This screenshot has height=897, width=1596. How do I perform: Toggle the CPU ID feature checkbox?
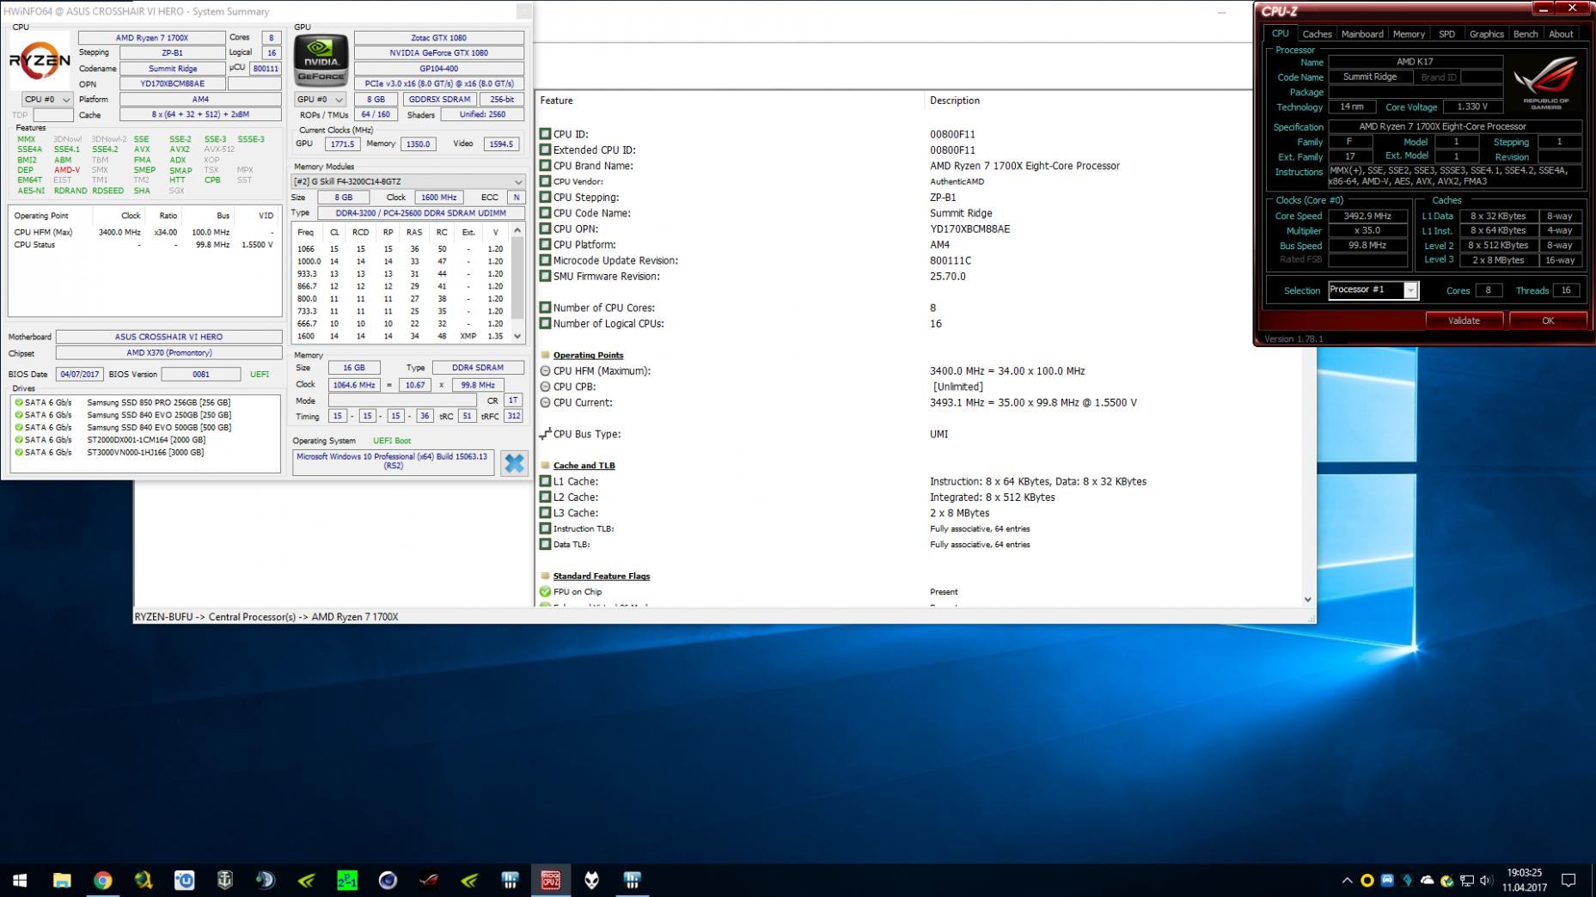point(545,134)
